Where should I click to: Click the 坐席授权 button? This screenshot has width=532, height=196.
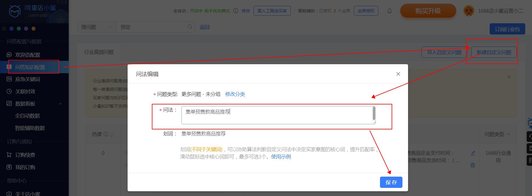coord(366,11)
